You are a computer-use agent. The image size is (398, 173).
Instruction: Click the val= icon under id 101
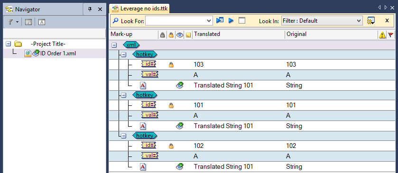[150, 115]
